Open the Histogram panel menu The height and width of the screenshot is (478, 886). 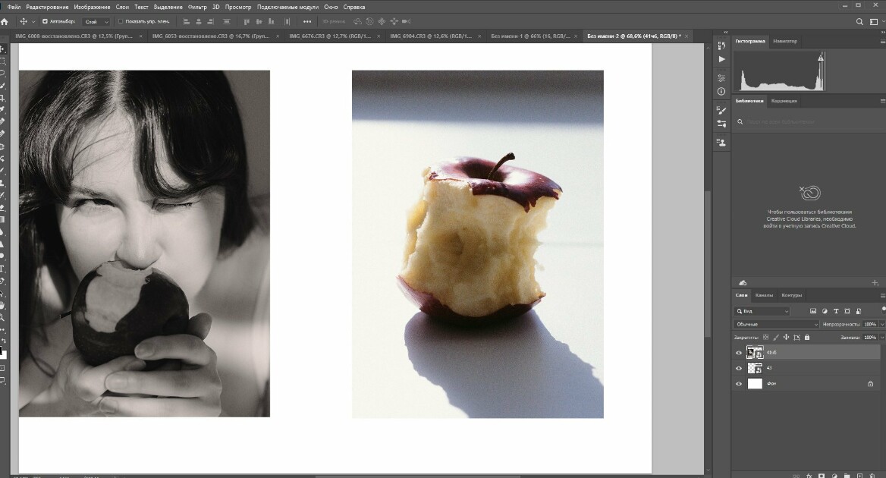(x=883, y=41)
